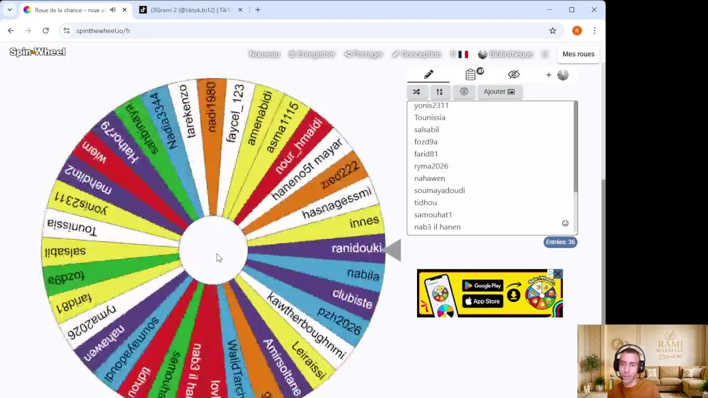The height and width of the screenshot is (398, 708).
Task: Click App Store badge in ad
Action: pyautogui.click(x=482, y=301)
